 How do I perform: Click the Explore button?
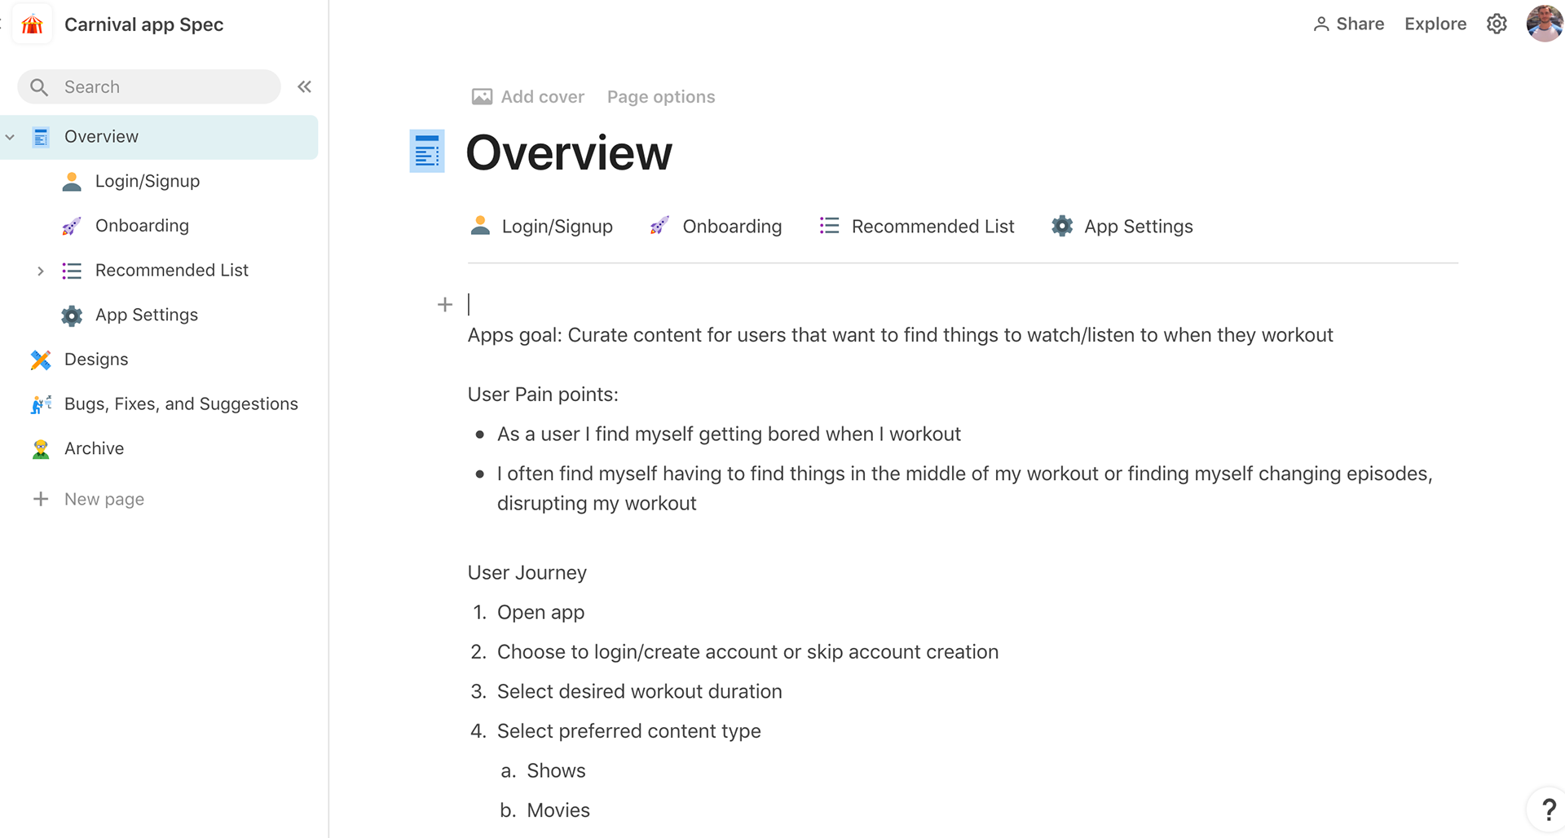pos(1435,24)
